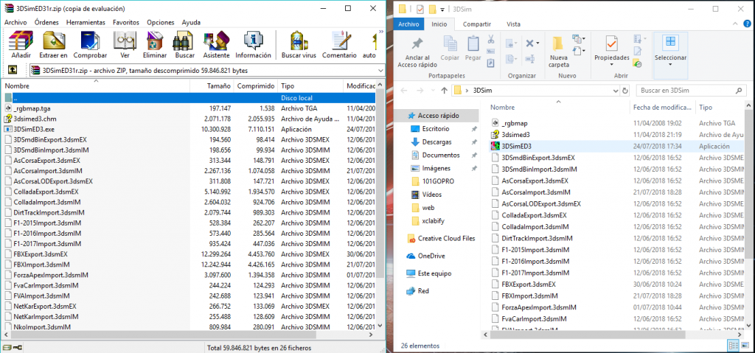The height and width of the screenshot is (353, 755).
Task: Sort Explorer files by Fecha de modificación
Action: tap(663, 108)
